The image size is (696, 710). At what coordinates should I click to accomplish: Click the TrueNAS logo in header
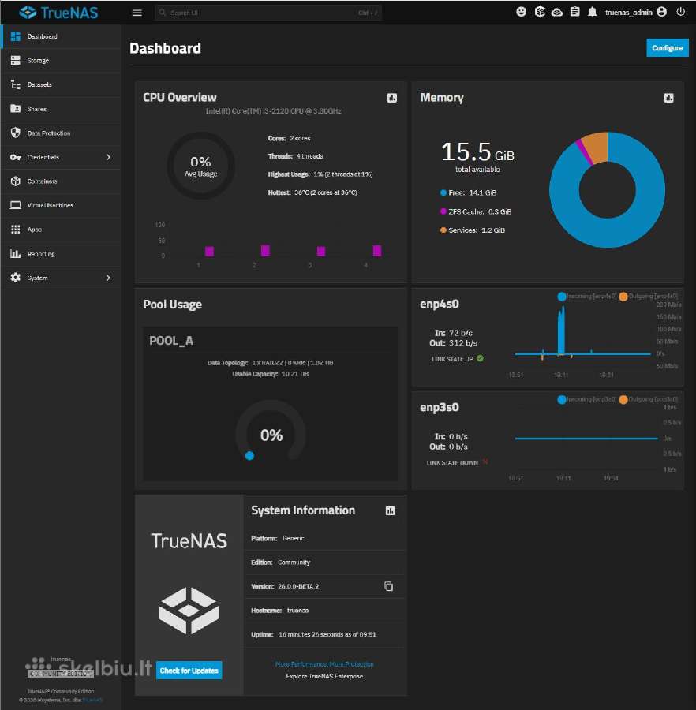58,12
